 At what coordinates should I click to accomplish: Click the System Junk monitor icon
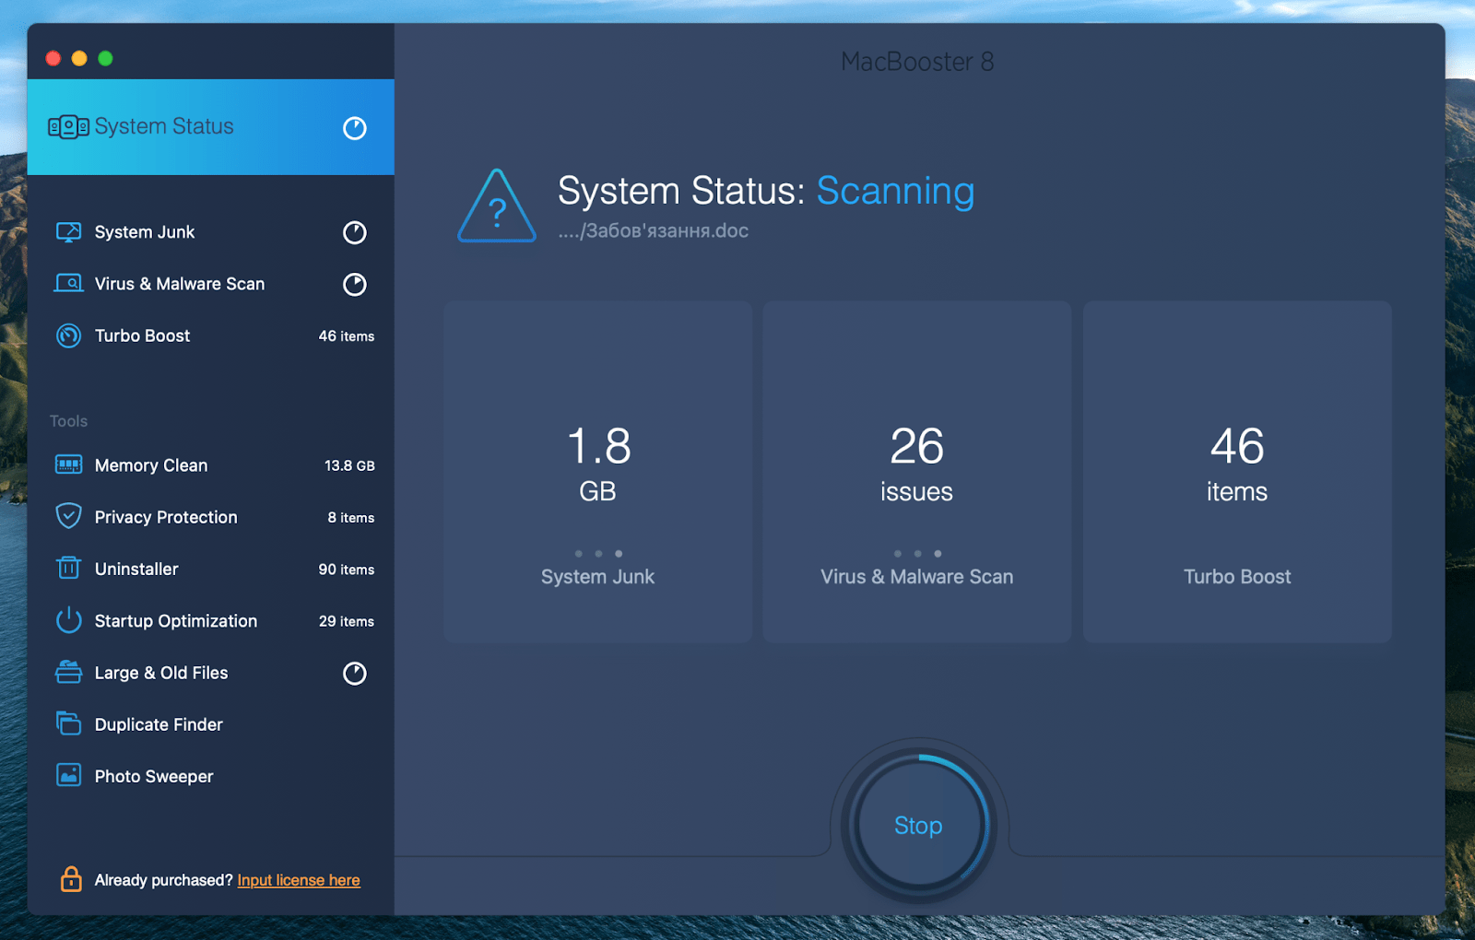(68, 232)
